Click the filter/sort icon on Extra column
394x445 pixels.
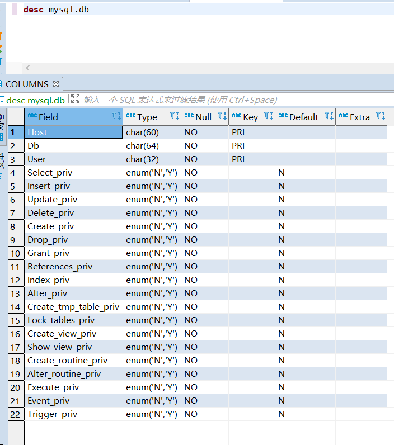[x=381, y=116]
